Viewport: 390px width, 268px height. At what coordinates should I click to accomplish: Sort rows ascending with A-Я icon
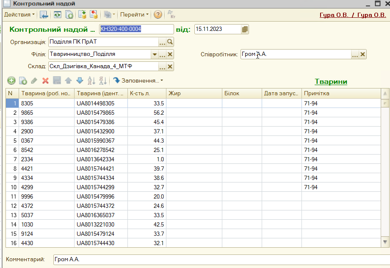point(91,80)
